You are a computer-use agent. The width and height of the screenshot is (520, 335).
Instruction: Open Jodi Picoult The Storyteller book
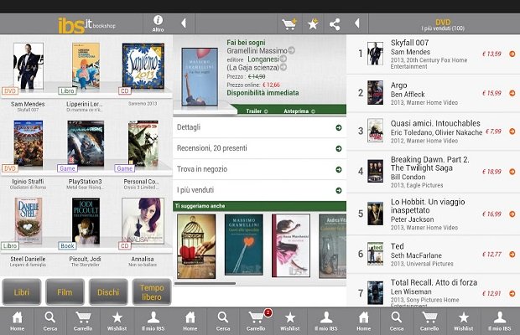(x=86, y=221)
